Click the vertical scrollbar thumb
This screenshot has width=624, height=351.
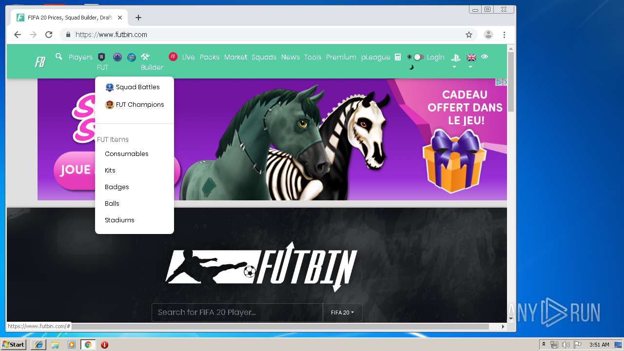(511, 81)
